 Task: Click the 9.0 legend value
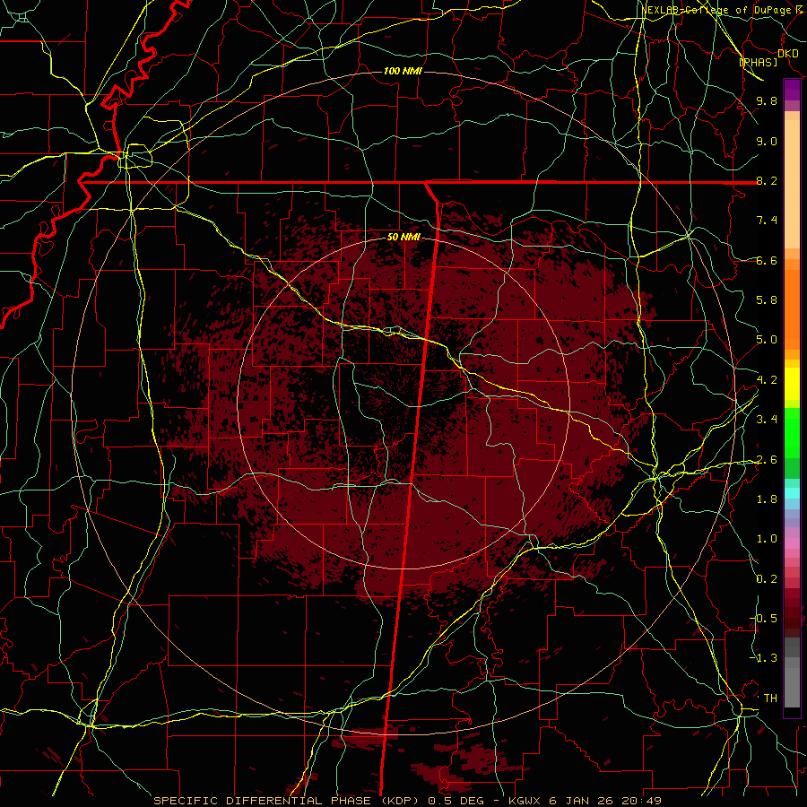click(x=767, y=141)
